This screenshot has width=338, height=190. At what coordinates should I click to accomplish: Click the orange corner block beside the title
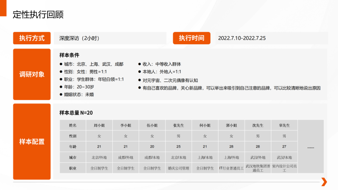pyautogui.click(x=3, y=8)
